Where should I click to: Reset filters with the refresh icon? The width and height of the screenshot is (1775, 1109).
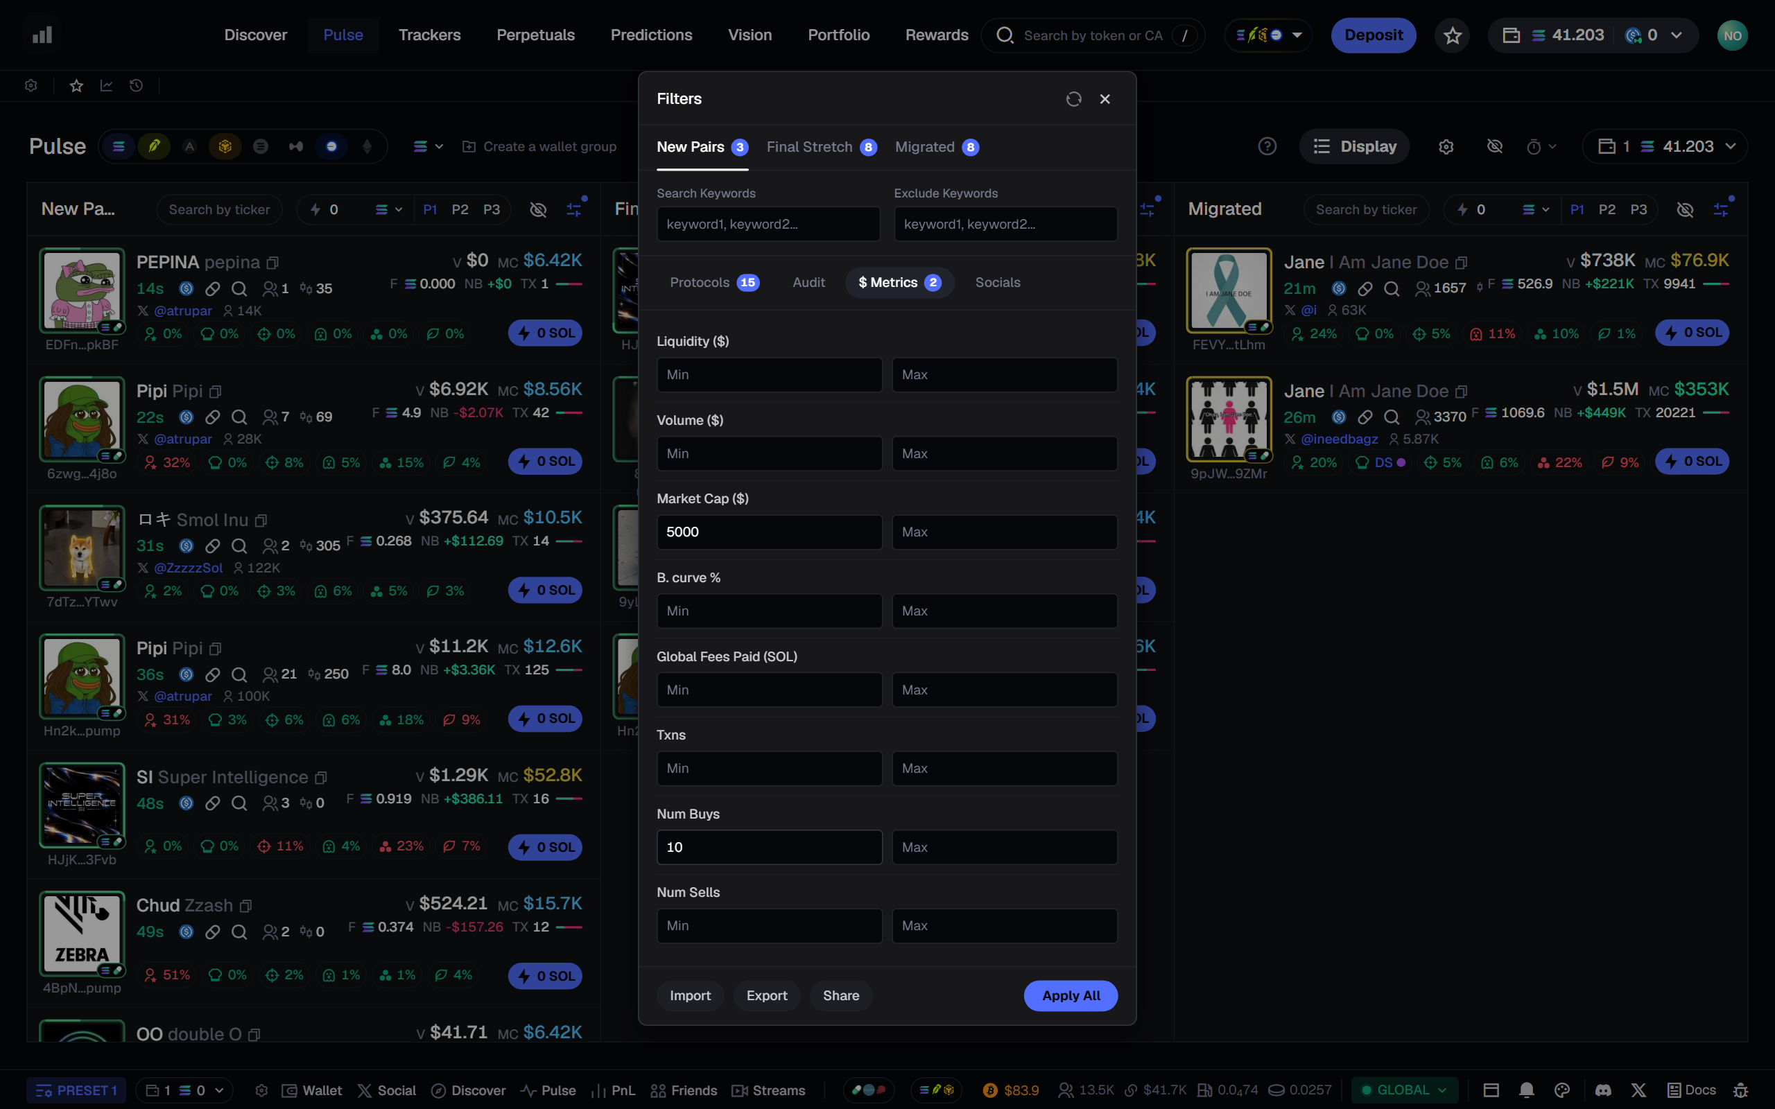coord(1074,99)
